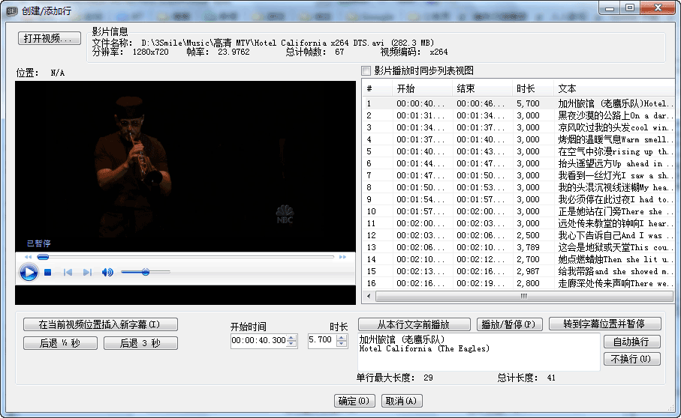Click the rewind arrows beside seek bar
The width and height of the screenshot is (681, 418).
[29, 257]
